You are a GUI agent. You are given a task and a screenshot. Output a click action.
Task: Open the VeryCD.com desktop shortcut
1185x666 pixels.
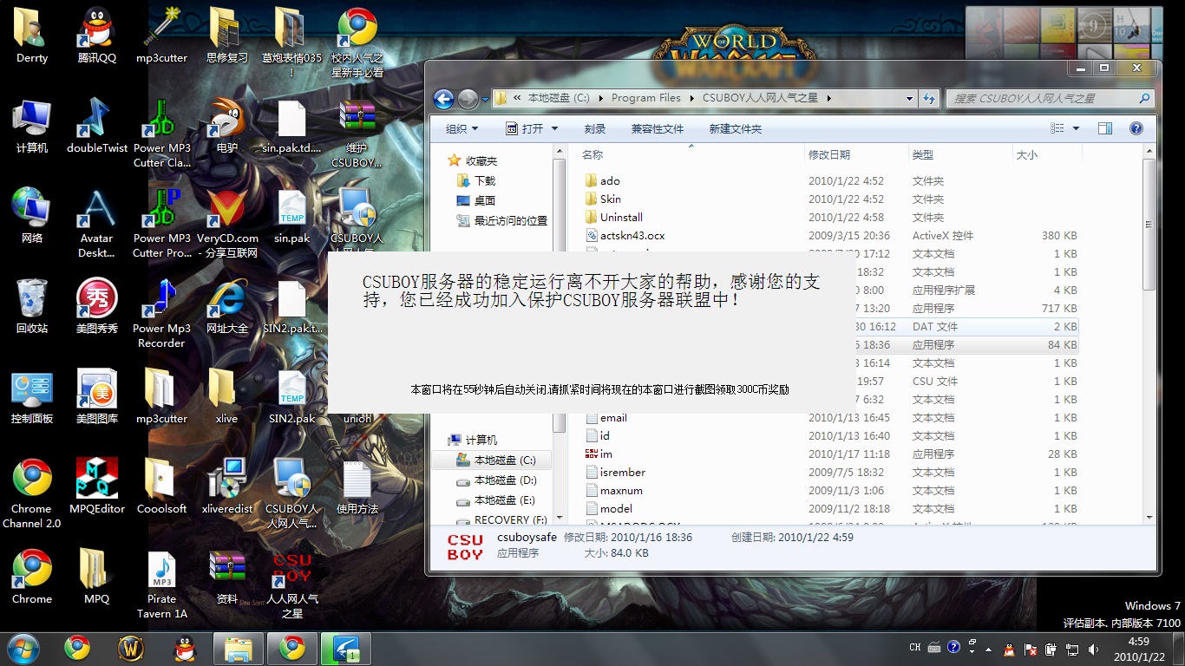[x=227, y=224]
